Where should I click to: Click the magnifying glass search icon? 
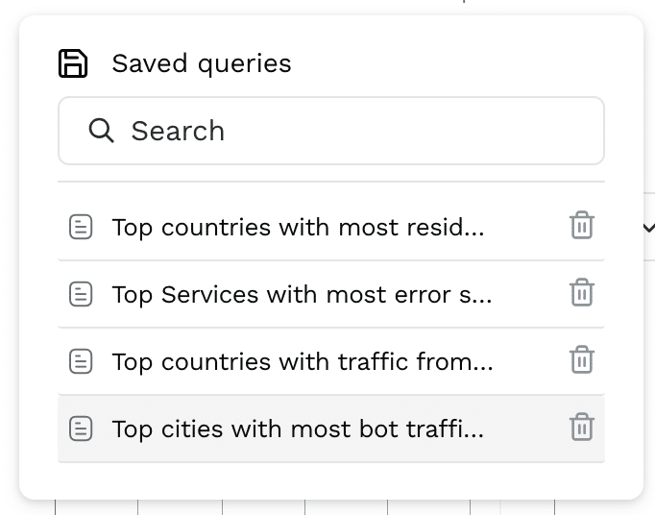click(101, 131)
